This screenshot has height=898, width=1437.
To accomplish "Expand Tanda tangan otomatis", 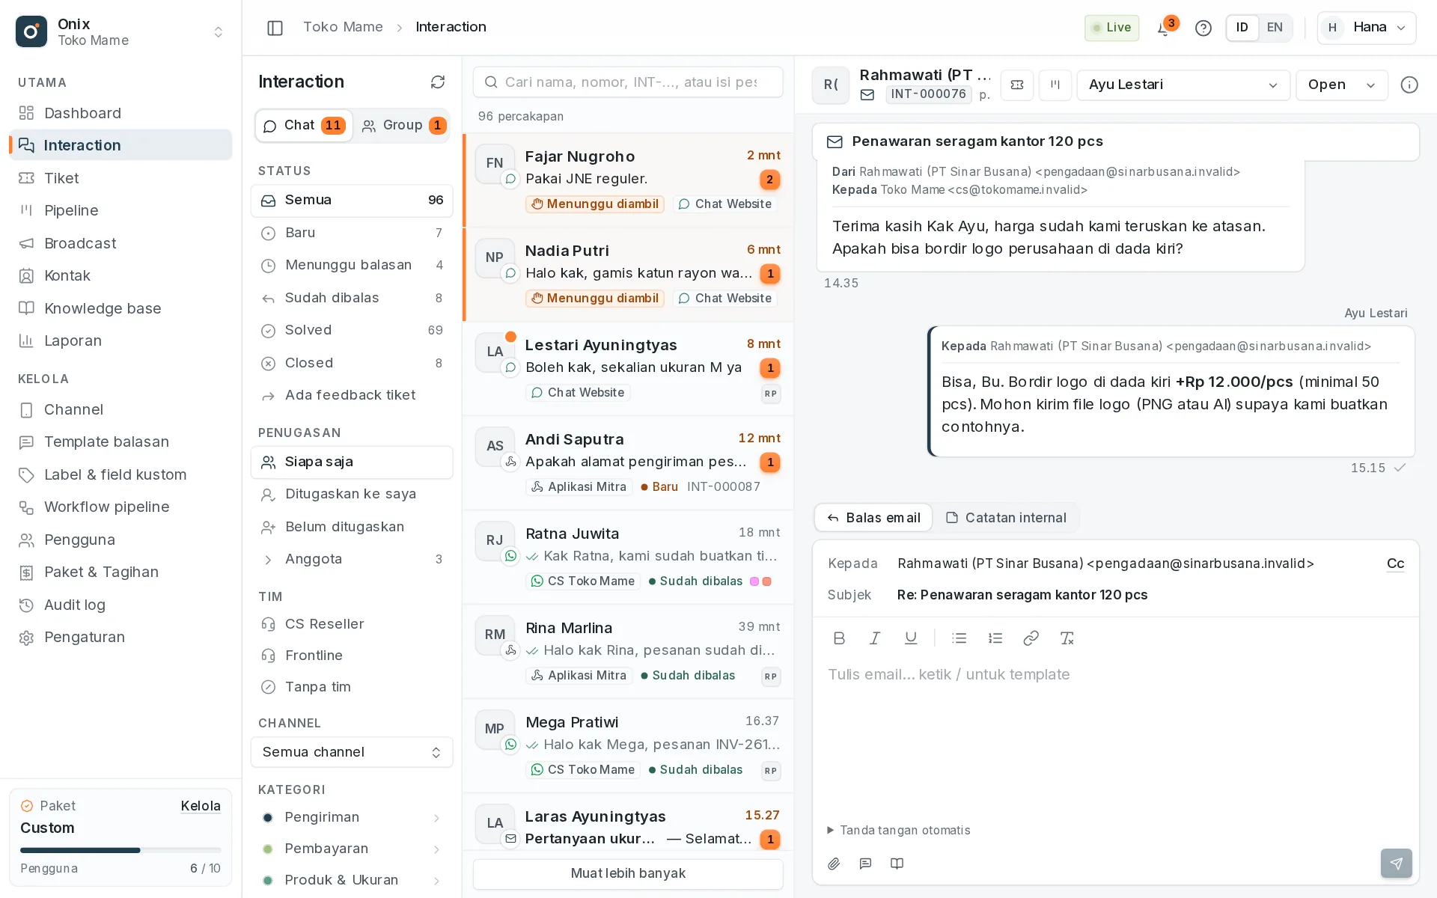I will 898,830.
